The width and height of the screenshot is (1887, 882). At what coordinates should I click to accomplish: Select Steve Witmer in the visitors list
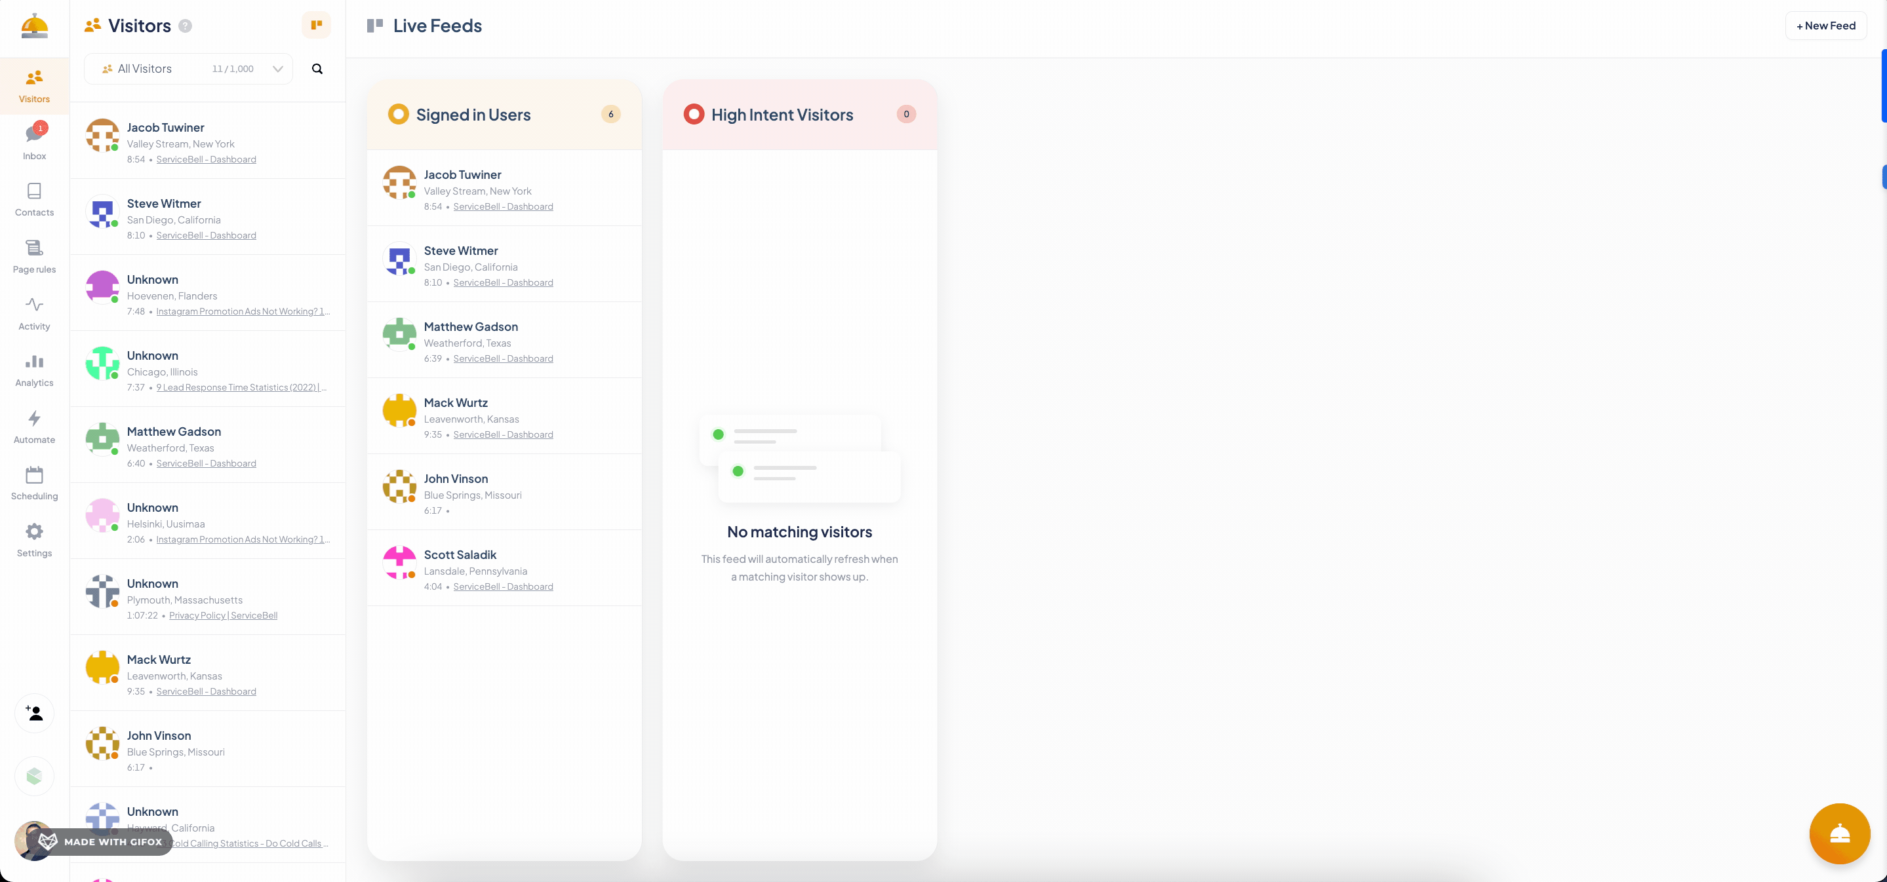tap(208, 217)
